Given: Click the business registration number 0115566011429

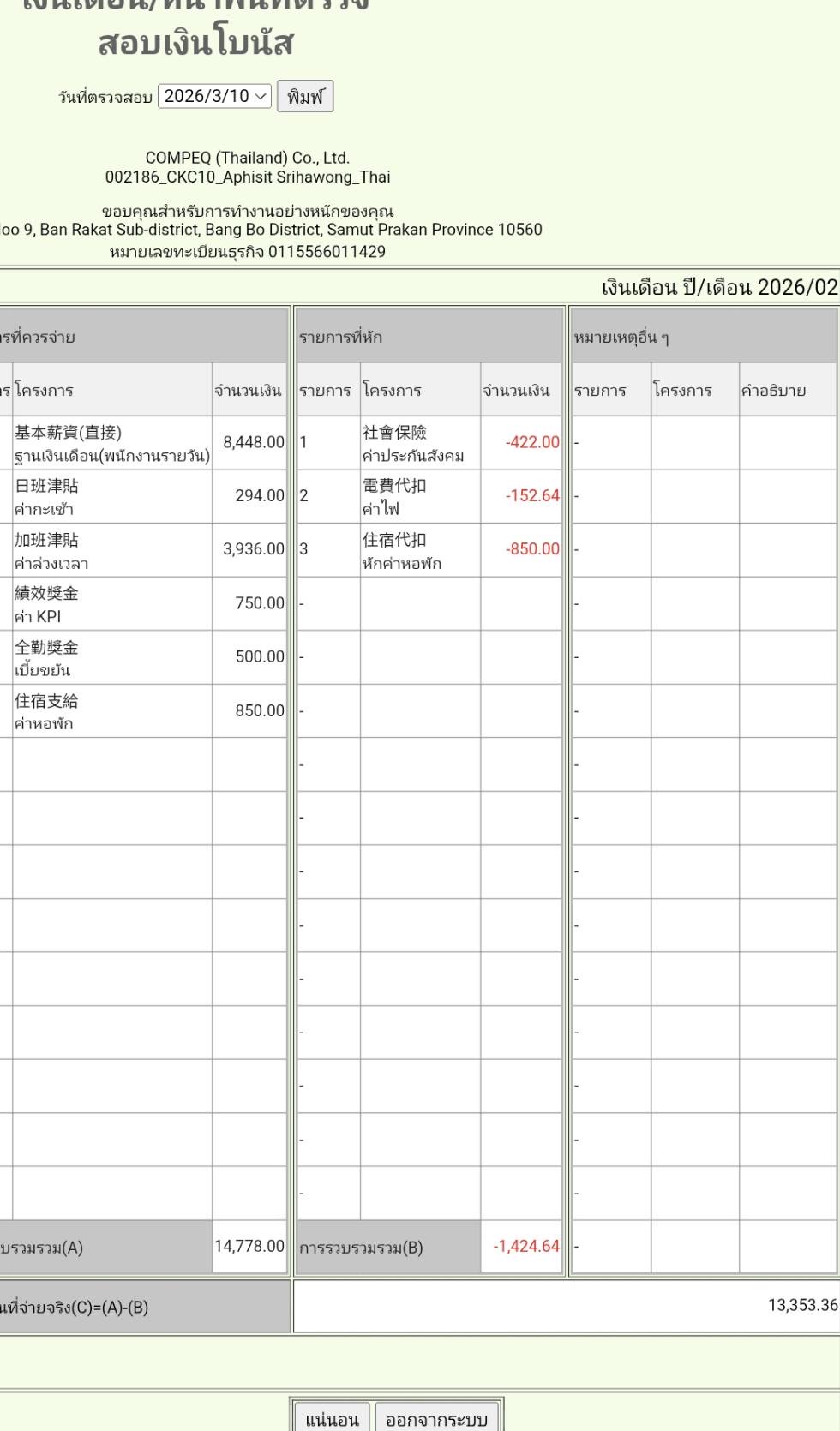Looking at the screenshot, I should pos(327,252).
